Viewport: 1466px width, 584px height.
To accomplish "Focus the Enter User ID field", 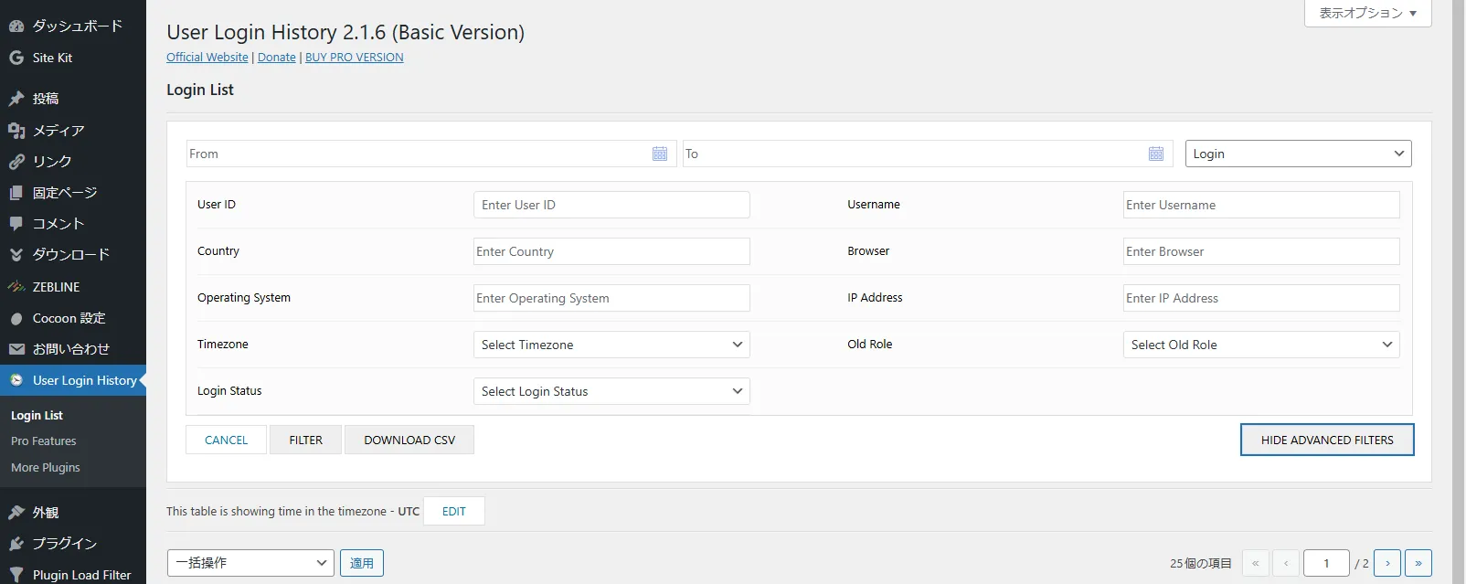I will [x=611, y=205].
